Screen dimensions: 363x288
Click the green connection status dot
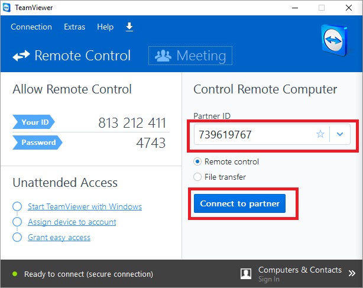tap(15, 274)
